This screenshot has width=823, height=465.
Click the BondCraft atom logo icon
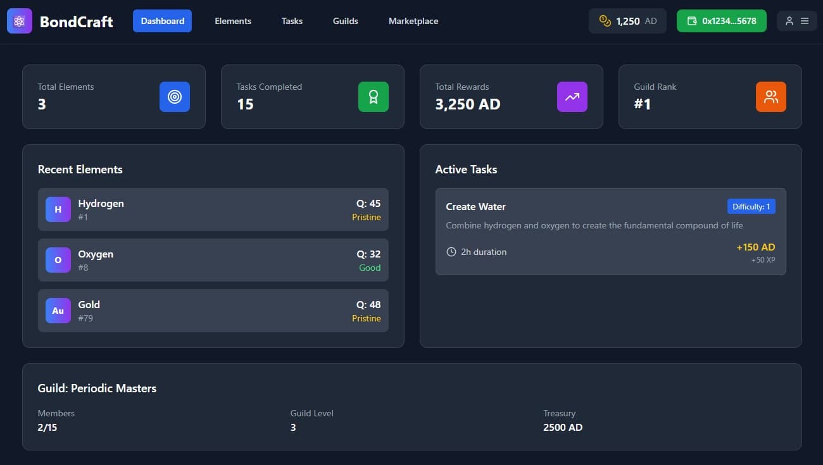tap(19, 21)
